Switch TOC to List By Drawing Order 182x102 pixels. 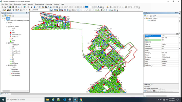pos(3,16)
